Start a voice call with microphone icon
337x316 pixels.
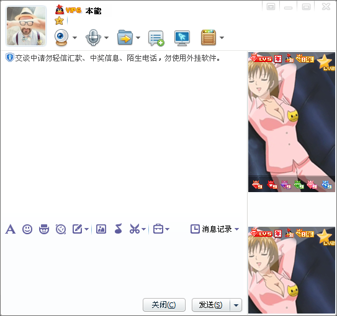point(93,38)
